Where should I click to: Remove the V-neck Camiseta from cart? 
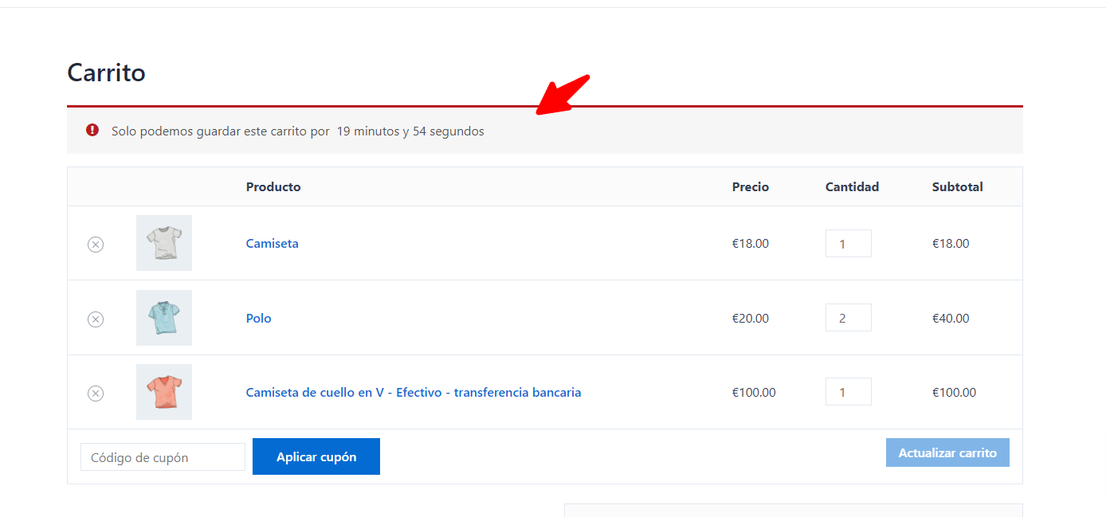coord(96,393)
